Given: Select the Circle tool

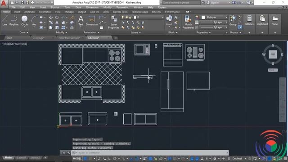Looking at the screenshot, I should click(x=24, y=21).
